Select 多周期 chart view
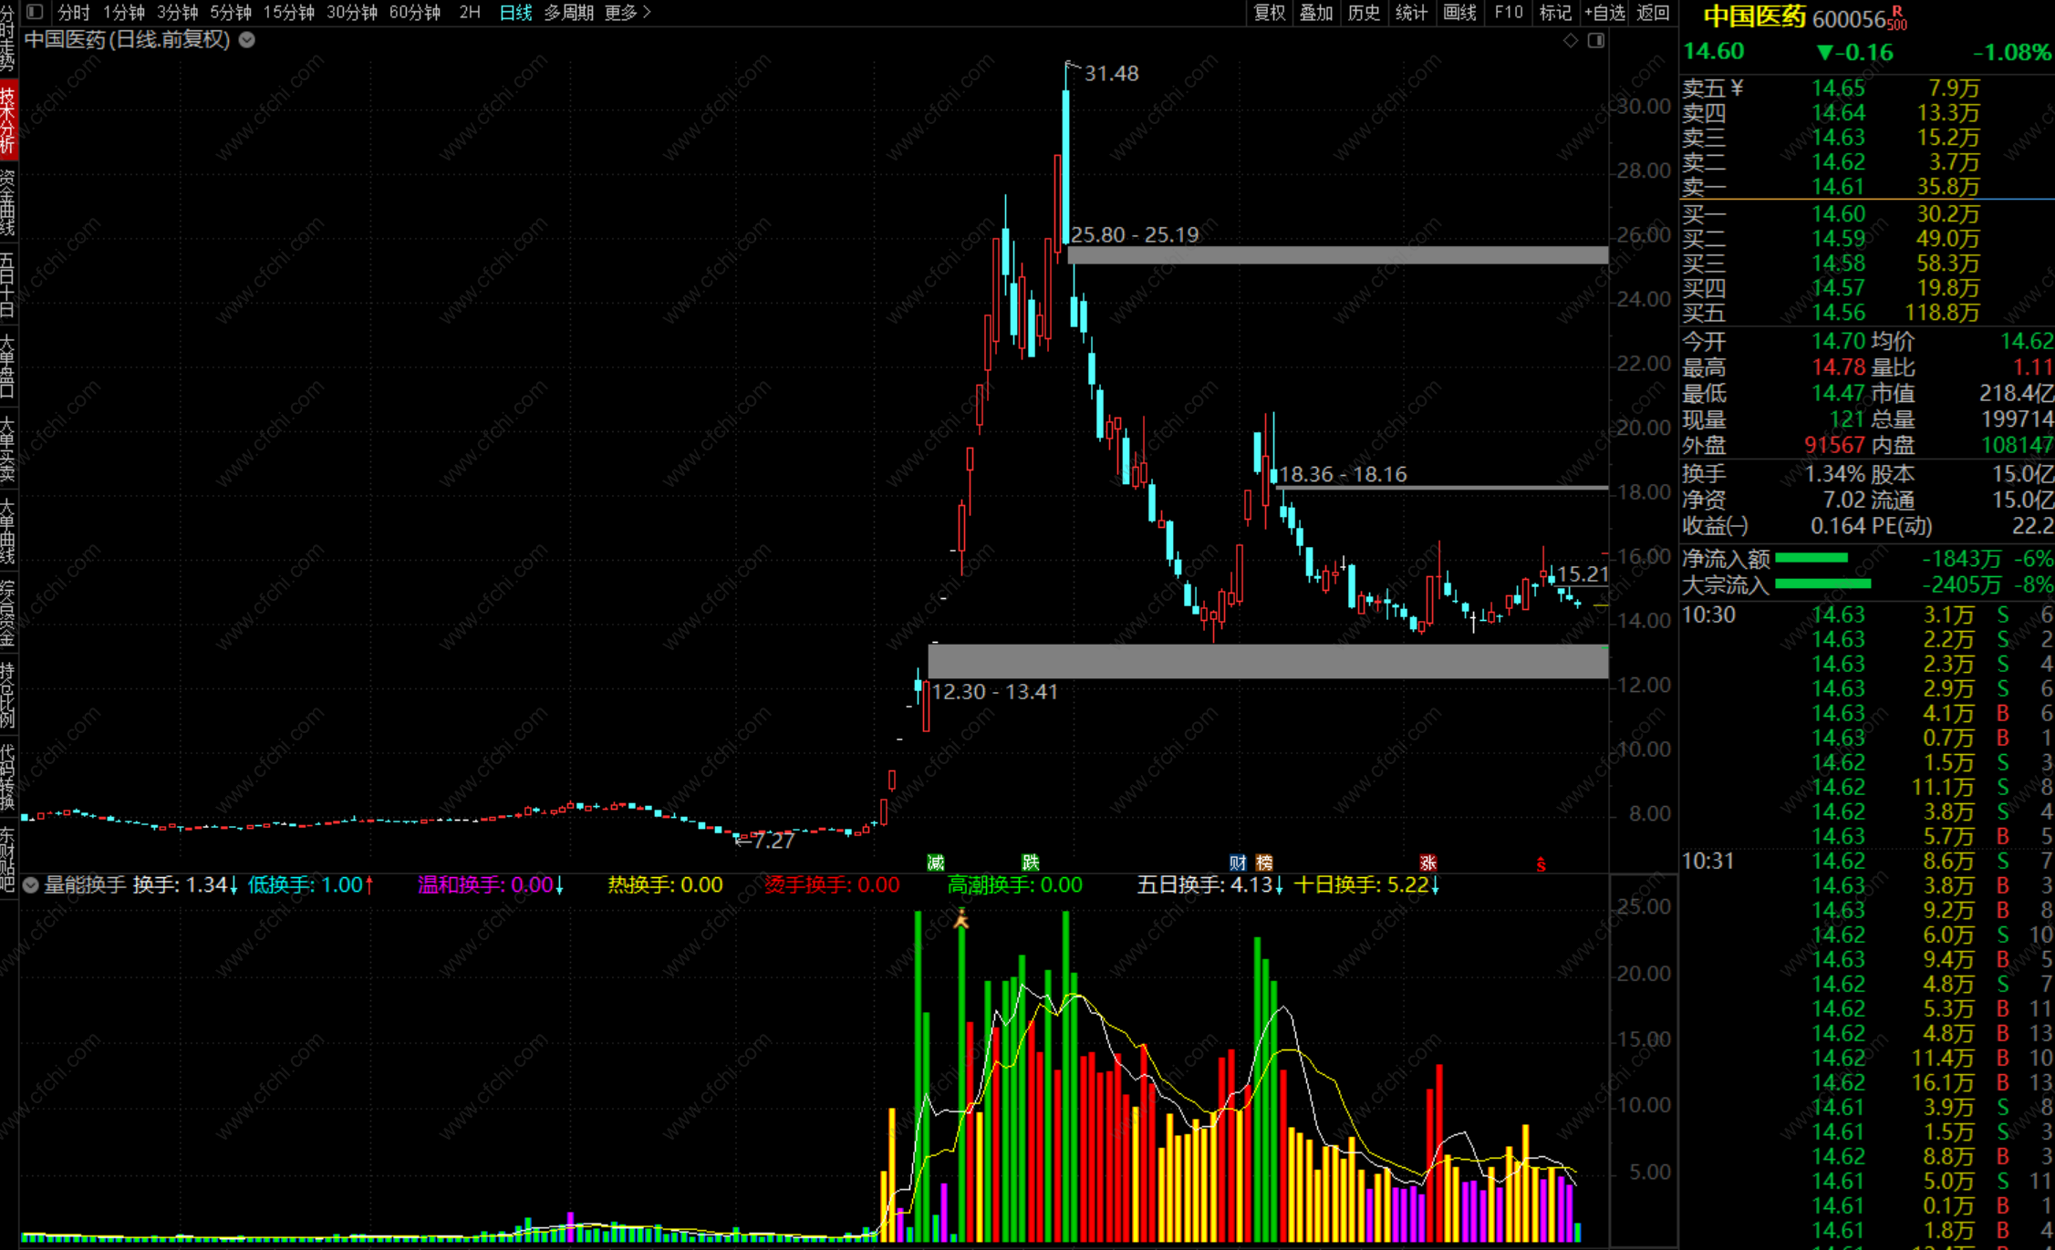2055x1250 pixels. click(x=568, y=12)
